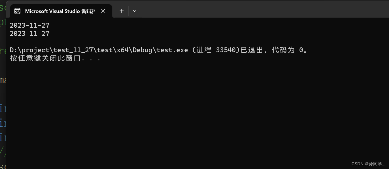Click the output line 2023-11-27
The width and height of the screenshot is (389, 169).
(x=29, y=25)
